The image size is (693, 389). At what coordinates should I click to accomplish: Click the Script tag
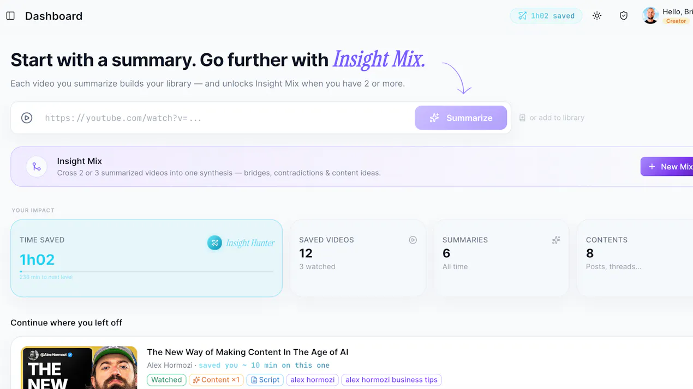click(x=265, y=380)
